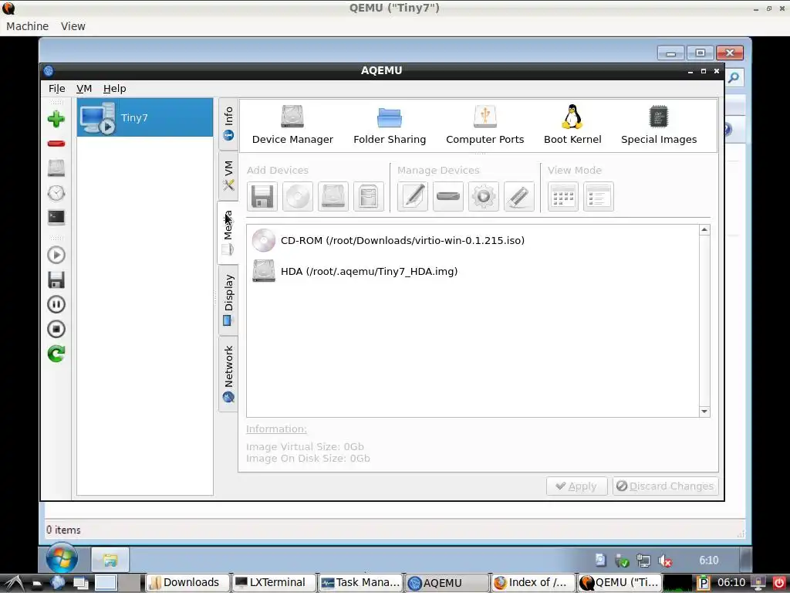The image size is (790, 593).
Task: Click the gear icon in Manage Devices
Action: tap(484, 196)
